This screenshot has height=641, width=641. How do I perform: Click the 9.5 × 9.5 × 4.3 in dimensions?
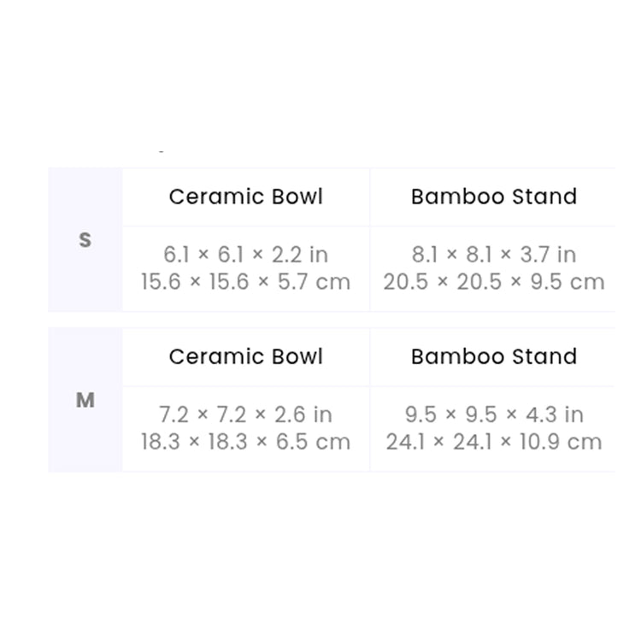point(494,415)
